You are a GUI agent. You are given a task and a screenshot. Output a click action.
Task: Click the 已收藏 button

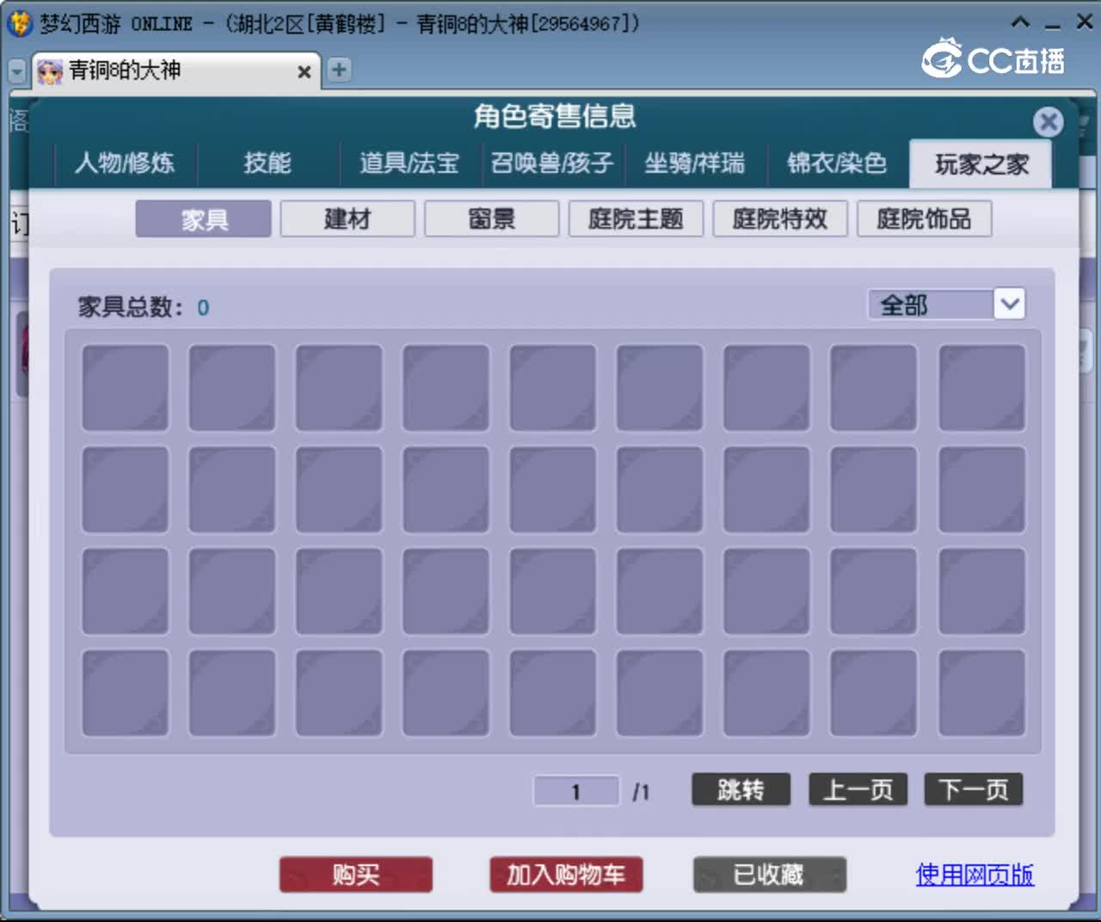[770, 875]
